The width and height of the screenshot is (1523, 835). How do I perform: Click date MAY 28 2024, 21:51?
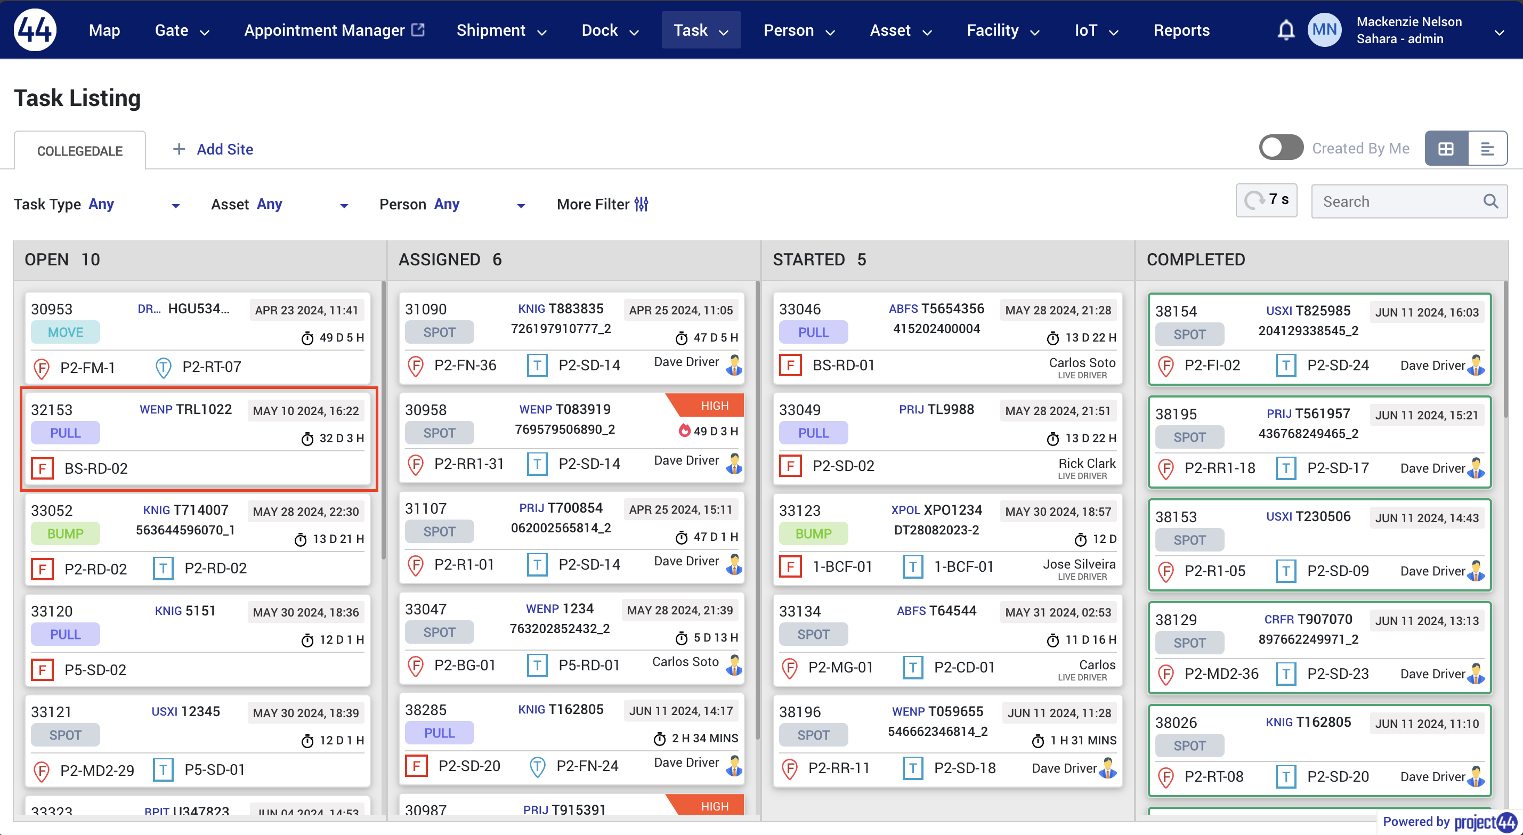(x=1058, y=410)
